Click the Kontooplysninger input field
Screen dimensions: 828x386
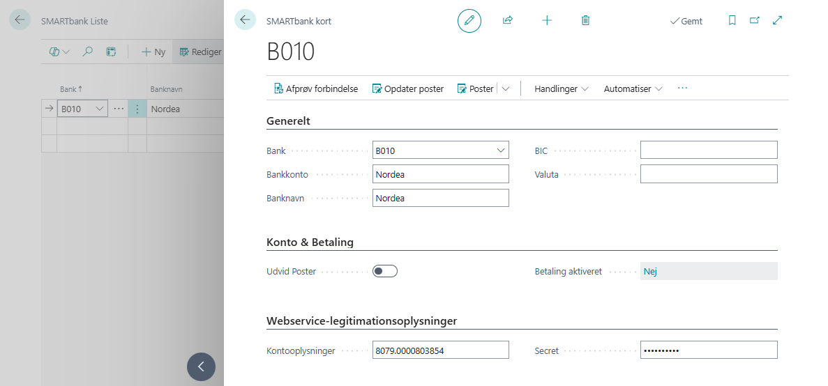[x=440, y=350]
